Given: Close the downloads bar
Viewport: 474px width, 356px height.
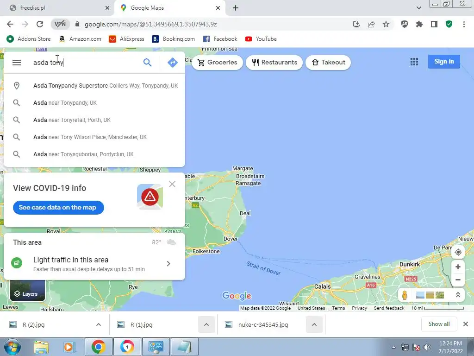Looking at the screenshot, I should (x=466, y=324).
